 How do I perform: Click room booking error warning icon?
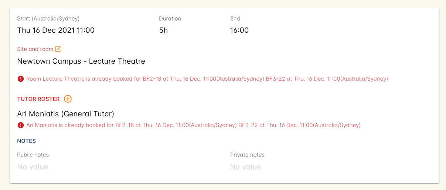(21, 79)
